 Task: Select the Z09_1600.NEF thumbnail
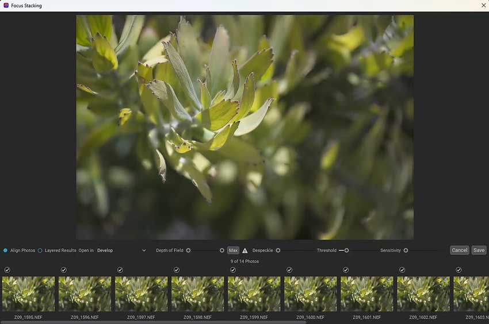[x=311, y=294]
